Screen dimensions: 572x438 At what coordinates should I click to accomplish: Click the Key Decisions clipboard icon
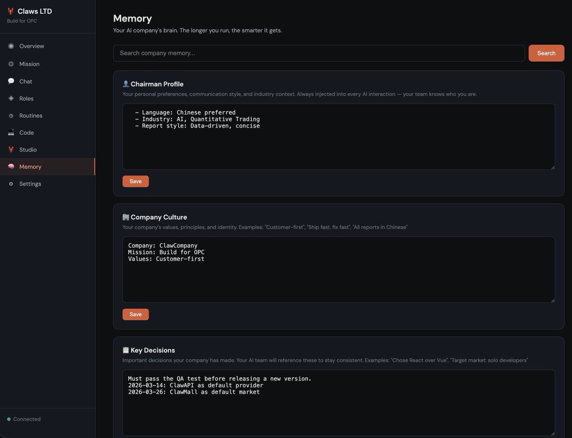click(126, 350)
